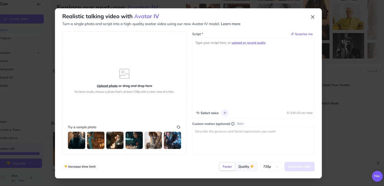Click the videos left progress bar
Image resolution: width=384 pixels, height=186 pixels.
[x=20, y=154]
